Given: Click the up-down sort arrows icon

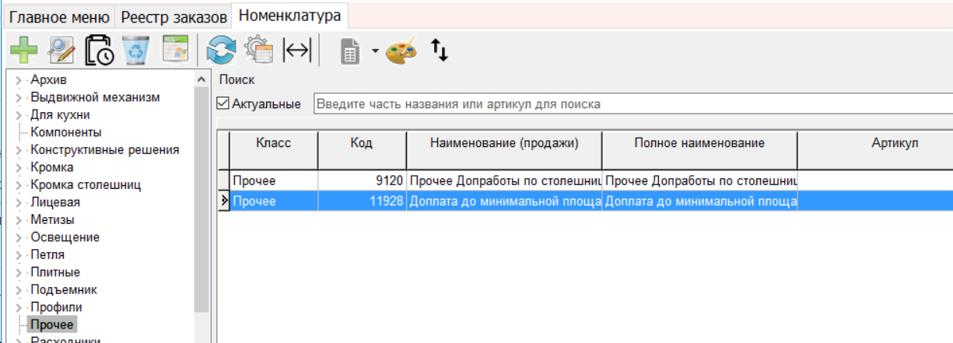Looking at the screenshot, I should point(440,51).
